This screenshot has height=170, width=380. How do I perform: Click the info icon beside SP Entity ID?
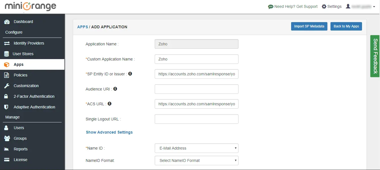pos(130,73)
